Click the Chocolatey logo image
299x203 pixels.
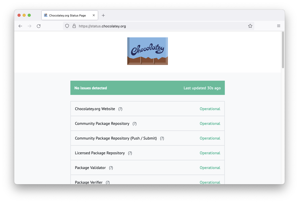tap(147, 51)
